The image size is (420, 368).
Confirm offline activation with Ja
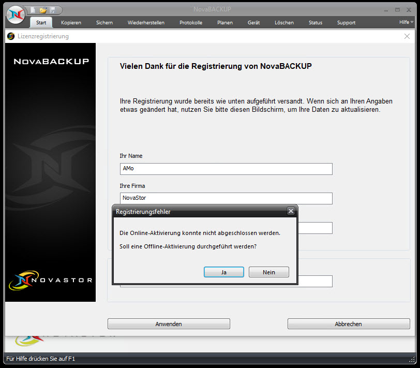[x=224, y=272]
